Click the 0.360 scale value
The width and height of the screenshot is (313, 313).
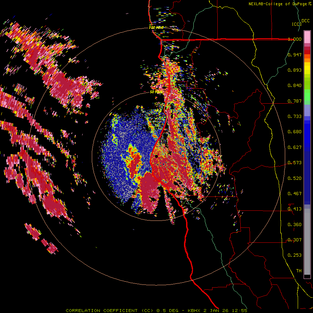[295, 225]
